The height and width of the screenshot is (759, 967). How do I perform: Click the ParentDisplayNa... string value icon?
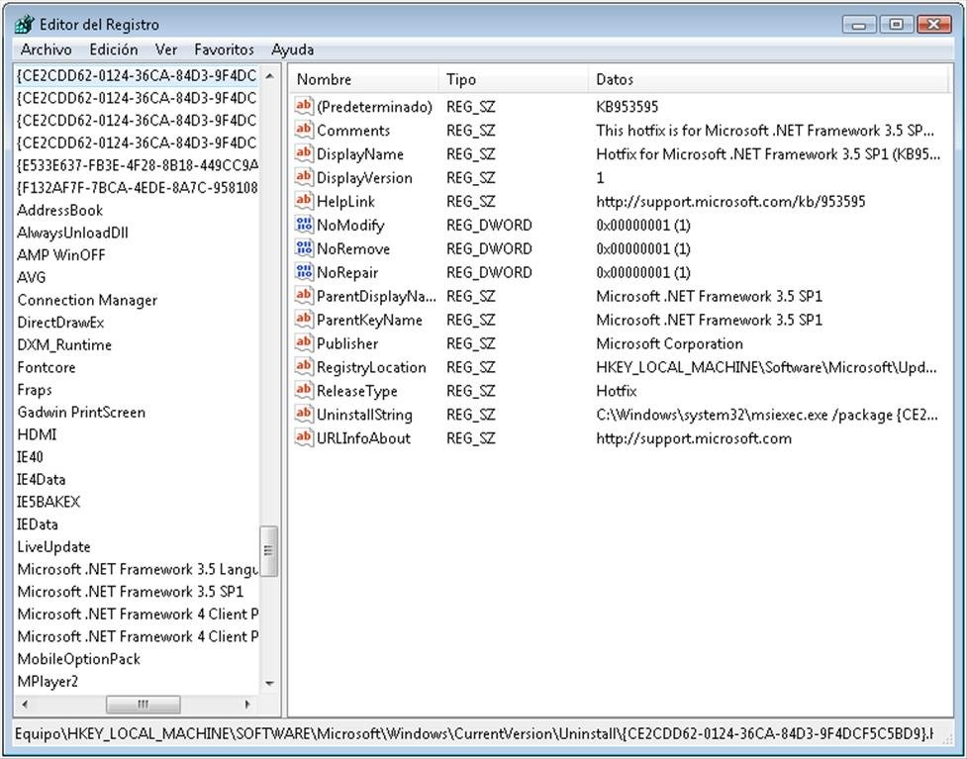click(x=304, y=295)
